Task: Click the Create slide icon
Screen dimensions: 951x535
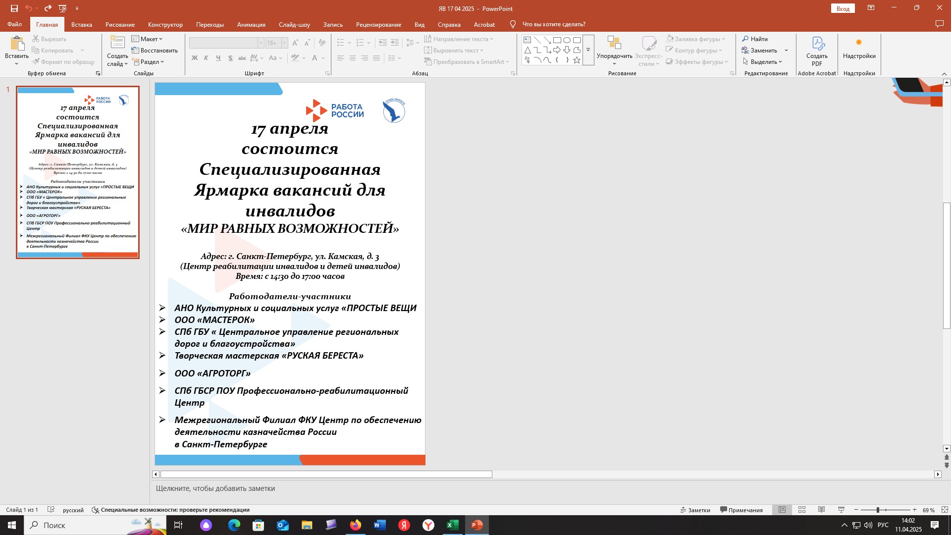Action: (117, 44)
